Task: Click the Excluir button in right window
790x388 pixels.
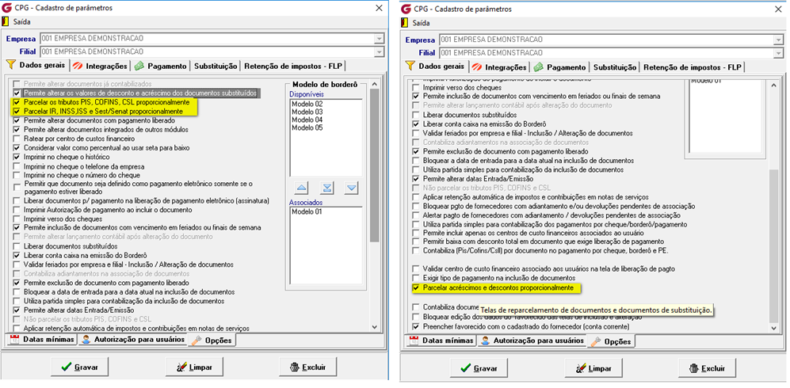Action: [x=708, y=368]
